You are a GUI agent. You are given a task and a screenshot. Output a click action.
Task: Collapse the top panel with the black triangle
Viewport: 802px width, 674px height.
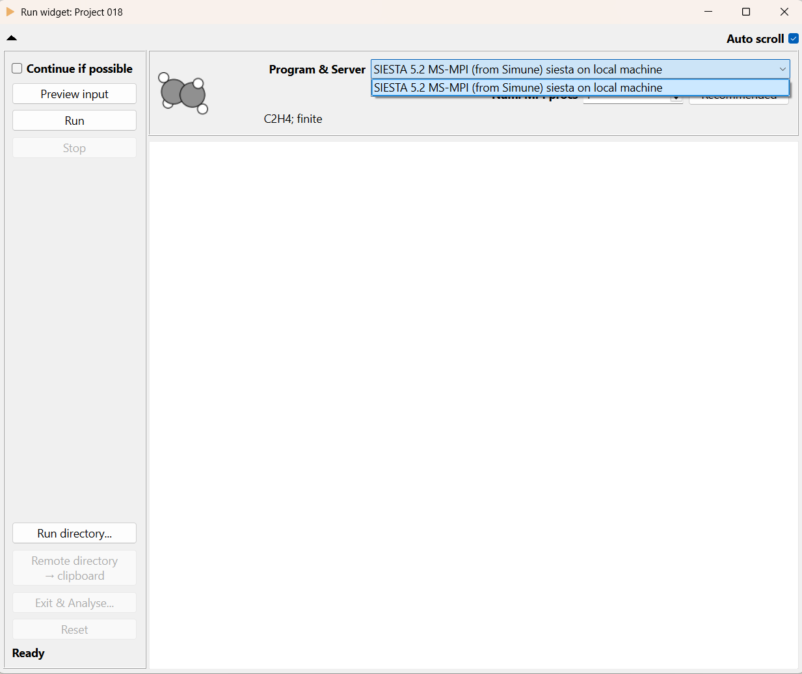click(x=12, y=38)
